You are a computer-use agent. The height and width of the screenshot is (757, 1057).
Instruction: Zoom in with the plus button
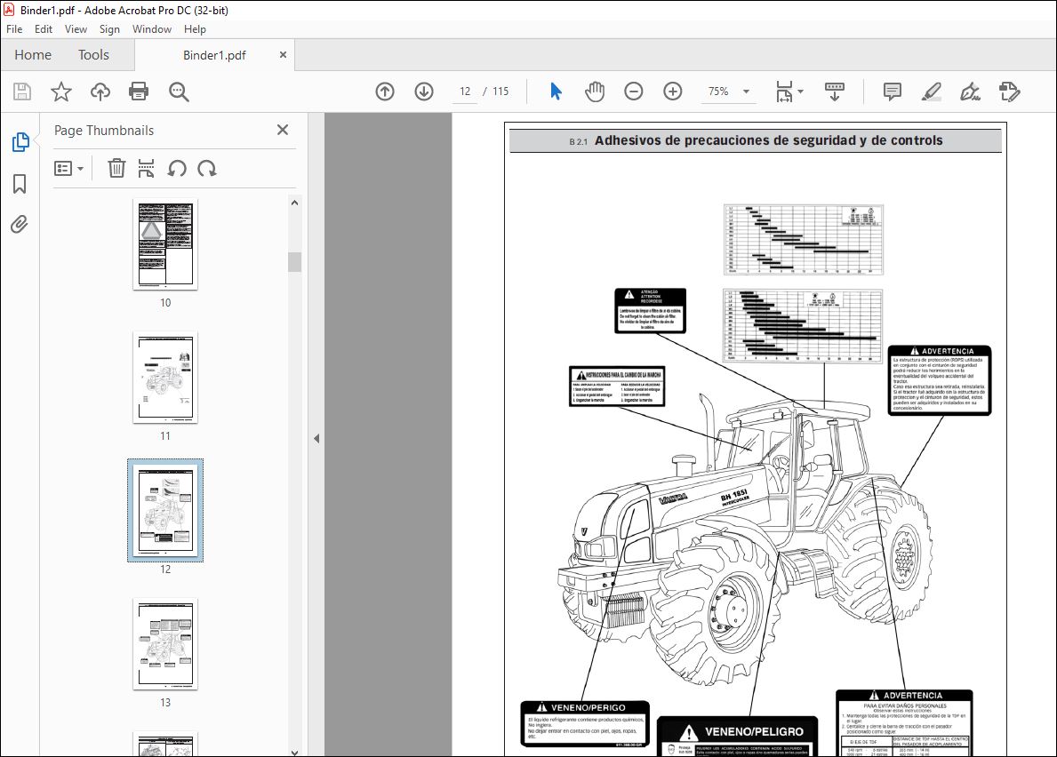point(673,92)
